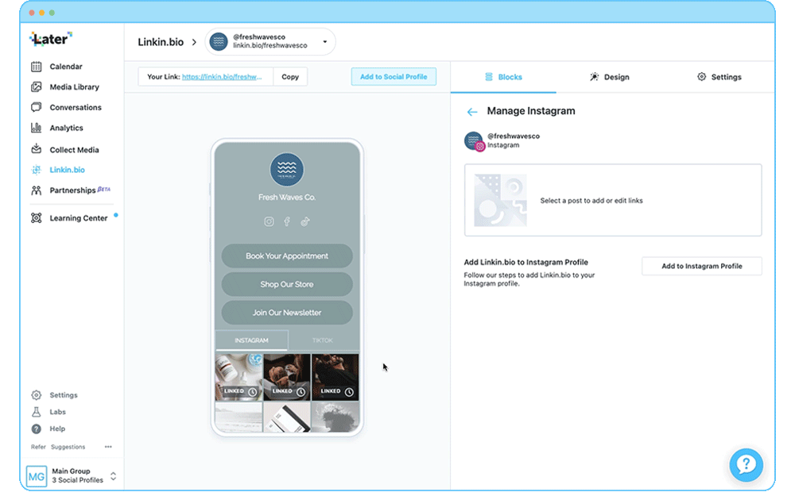Open the Settings tab in right panel
The image size is (795, 492).
pos(719,77)
